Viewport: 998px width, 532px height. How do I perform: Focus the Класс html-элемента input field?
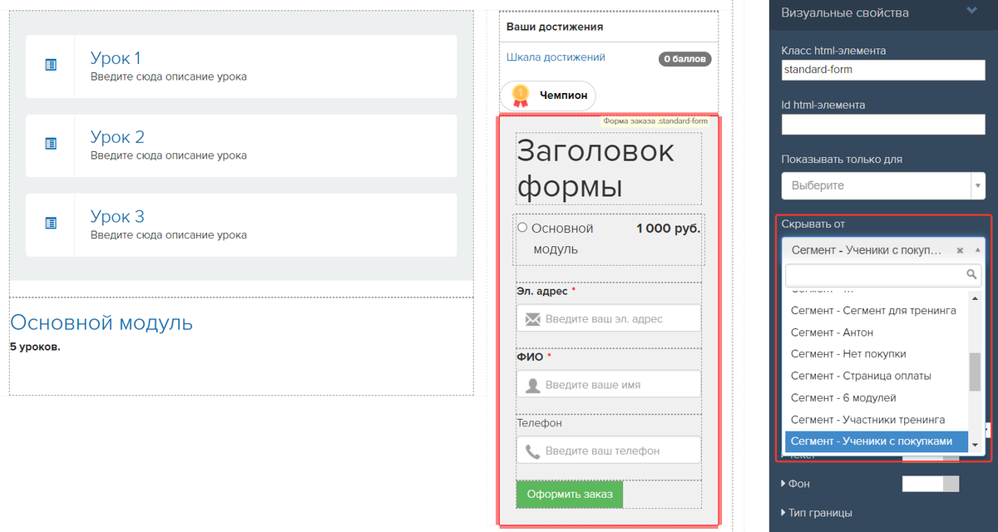click(x=883, y=70)
